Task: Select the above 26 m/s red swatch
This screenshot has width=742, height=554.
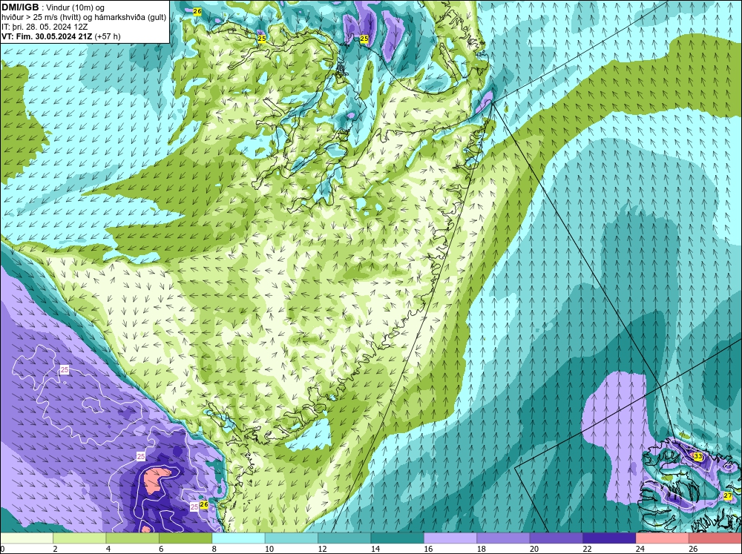Action: (x=715, y=538)
